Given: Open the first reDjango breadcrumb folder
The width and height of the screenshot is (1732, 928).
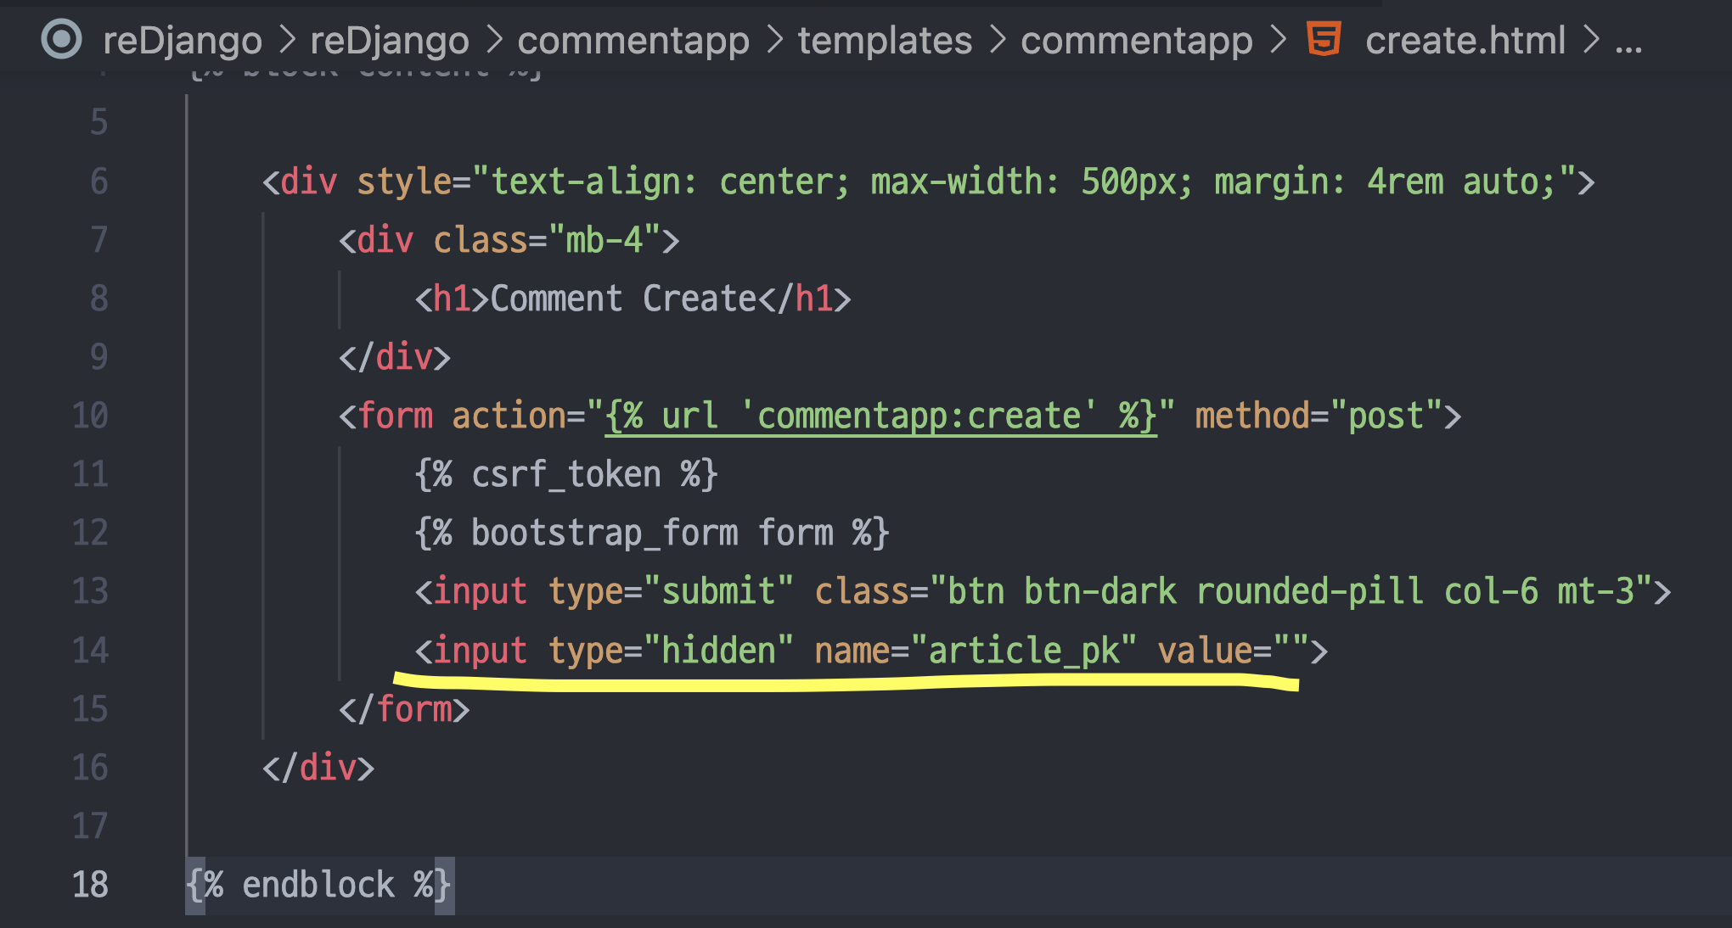Looking at the screenshot, I should tap(182, 41).
